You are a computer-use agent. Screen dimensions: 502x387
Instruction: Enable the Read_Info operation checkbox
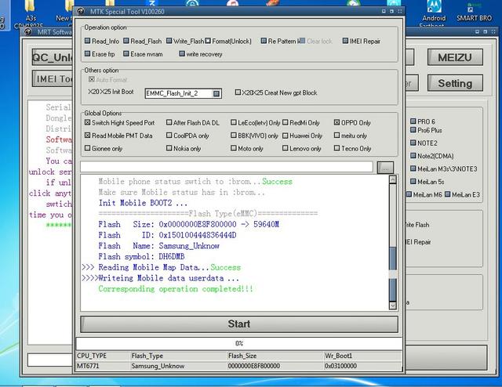tap(87, 41)
